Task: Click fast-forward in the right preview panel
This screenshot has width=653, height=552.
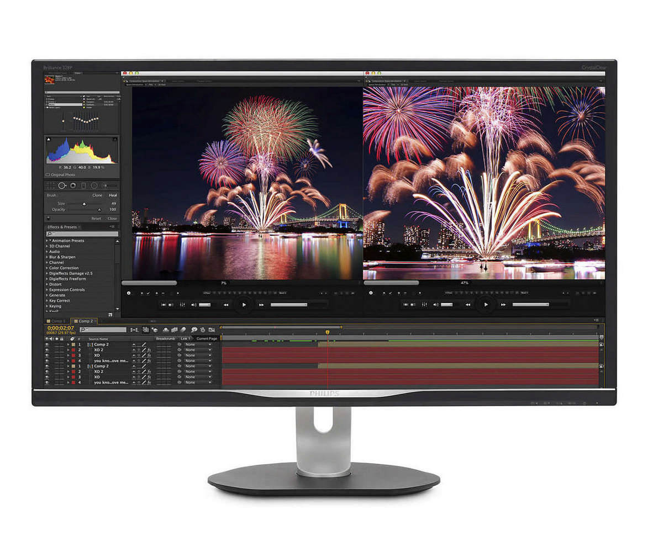Action: click(503, 304)
